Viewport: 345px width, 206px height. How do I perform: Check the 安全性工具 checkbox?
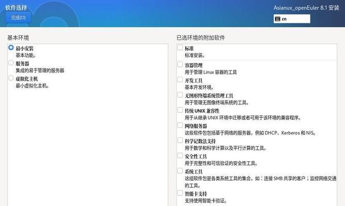(180, 156)
